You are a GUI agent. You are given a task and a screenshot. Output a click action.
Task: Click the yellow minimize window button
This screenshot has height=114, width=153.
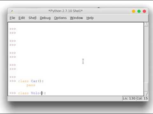coord(134,11)
